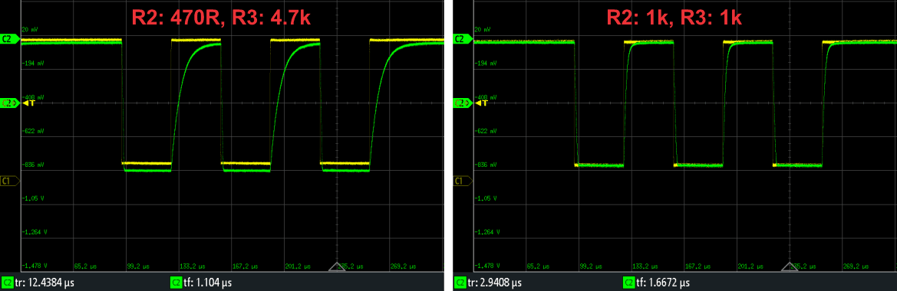Screen dimensions: 897x291
Task: Click the 99.2 µs time label in the left scope
Action: pyautogui.click(x=138, y=266)
